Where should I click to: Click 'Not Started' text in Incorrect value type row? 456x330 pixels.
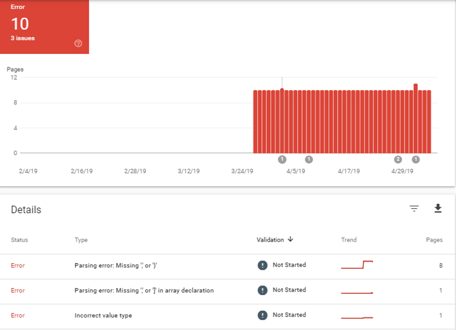[x=289, y=314]
